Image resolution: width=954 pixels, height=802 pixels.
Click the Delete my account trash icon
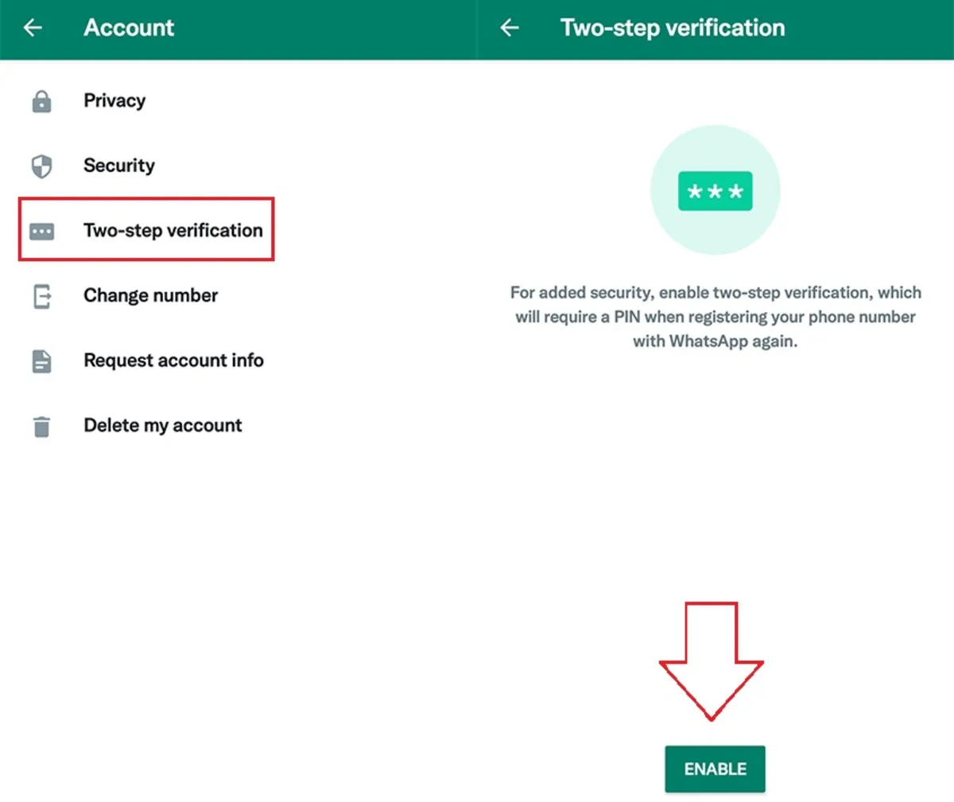pos(41,425)
